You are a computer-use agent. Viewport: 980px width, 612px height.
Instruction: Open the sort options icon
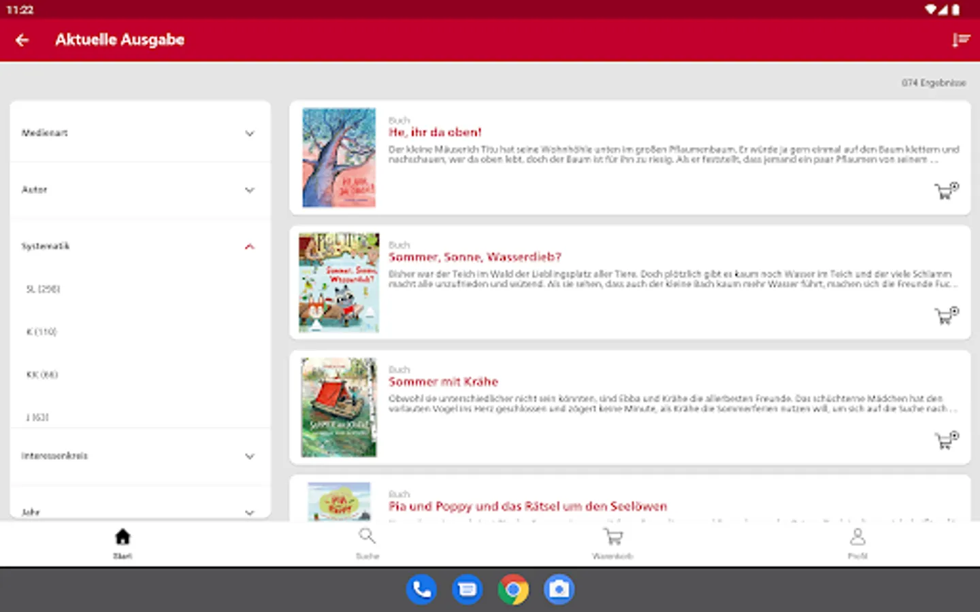(x=960, y=40)
